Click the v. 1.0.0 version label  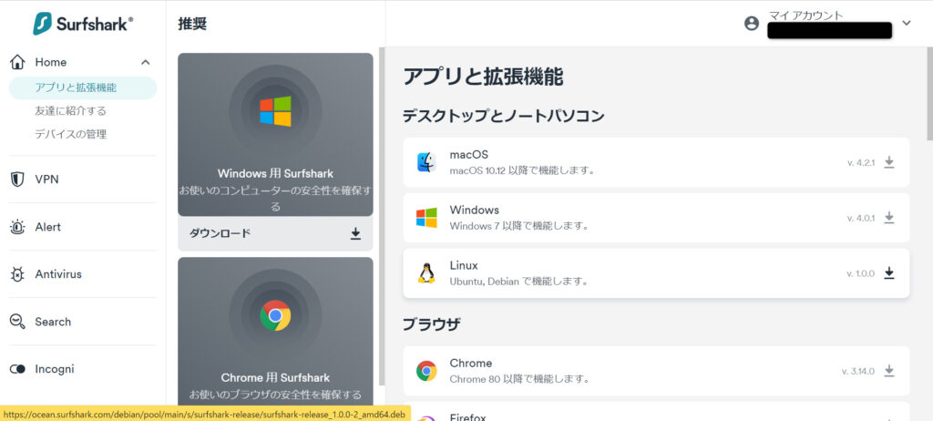(x=860, y=273)
